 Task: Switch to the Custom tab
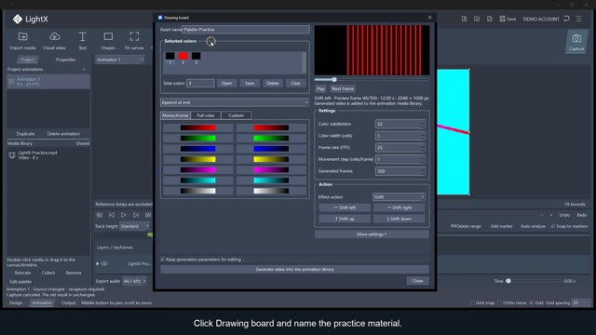[x=236, y=115]
